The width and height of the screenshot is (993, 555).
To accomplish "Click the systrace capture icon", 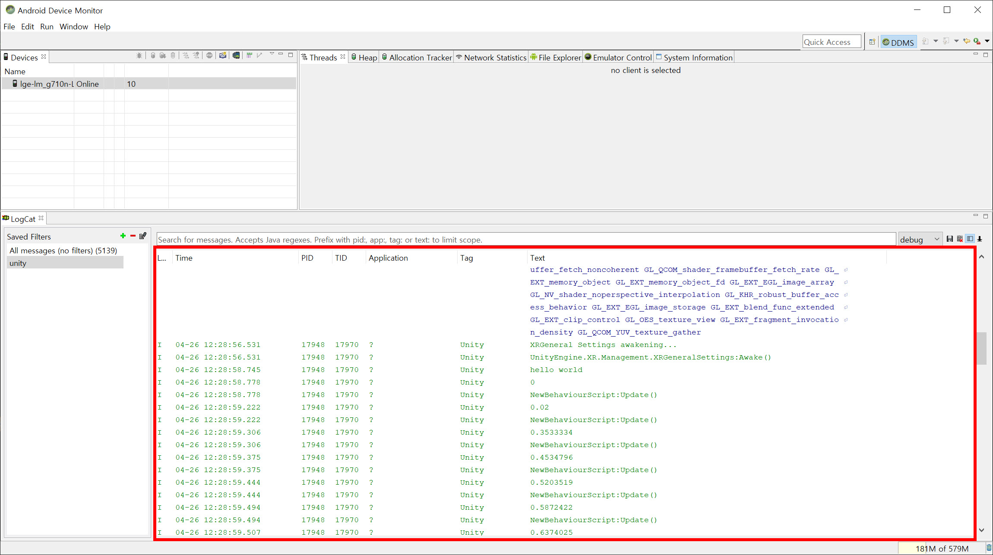I will click(x=250, y=55).
